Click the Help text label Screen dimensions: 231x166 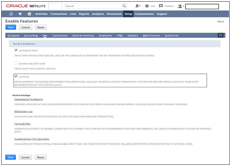(x=153, y=6)
